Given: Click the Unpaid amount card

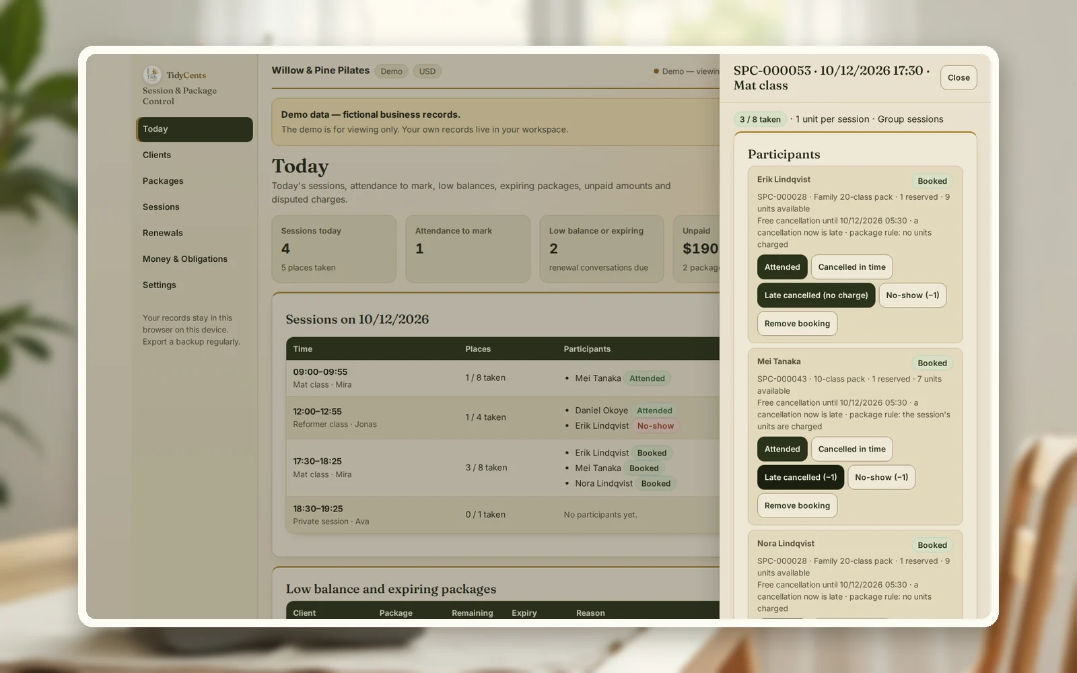Looking at the screenshot, I should (x=697, y=249).
